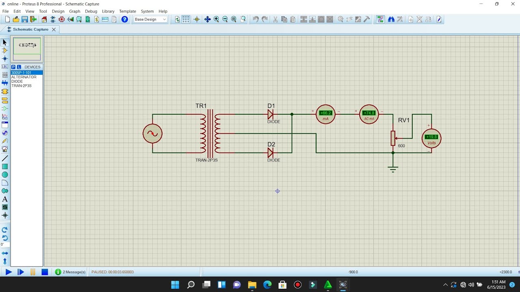Select the Buses Mode tool
The height and width of the screenshot is (292, 520).
5,83
